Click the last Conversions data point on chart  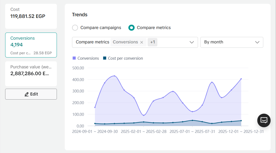[x=241, y=79]
